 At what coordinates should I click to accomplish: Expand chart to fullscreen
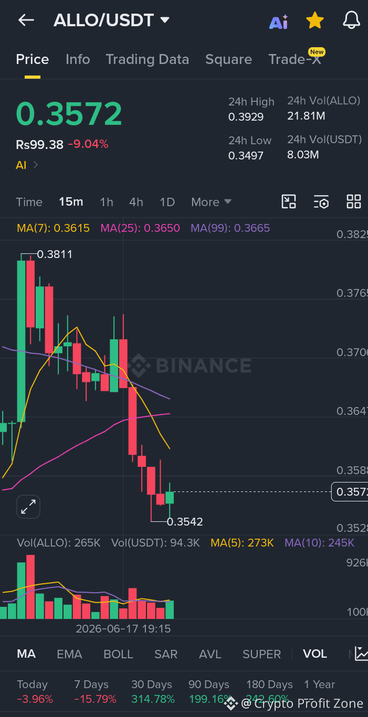(28, 507)
